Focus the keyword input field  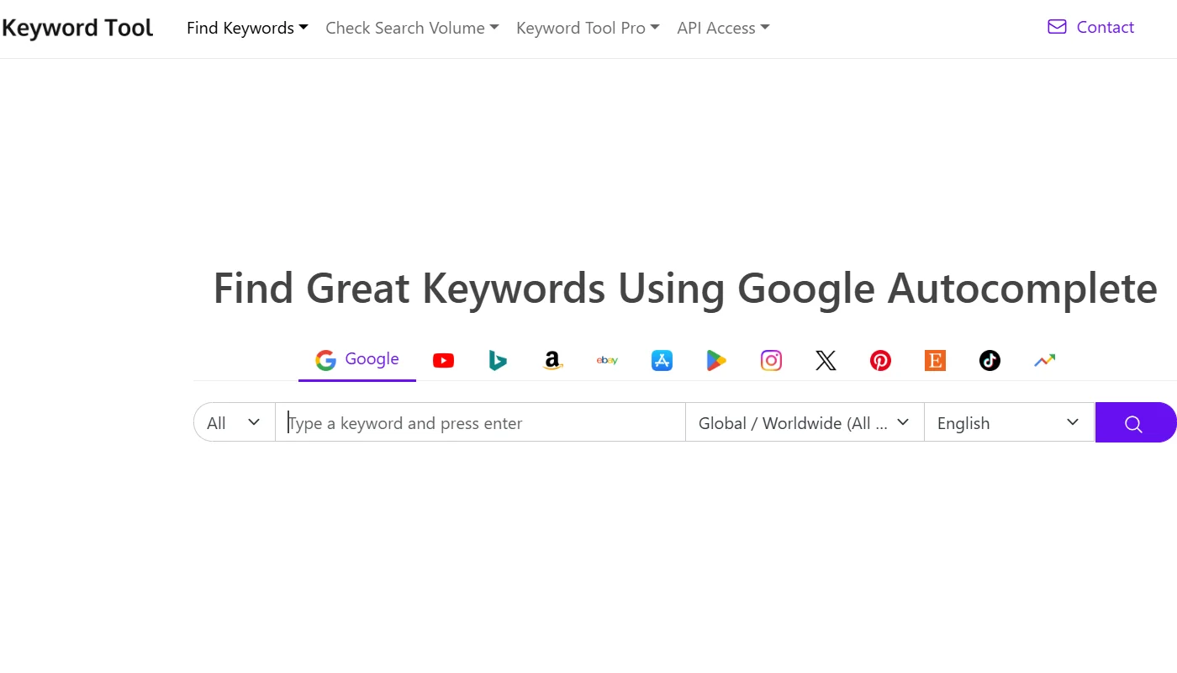480,422
